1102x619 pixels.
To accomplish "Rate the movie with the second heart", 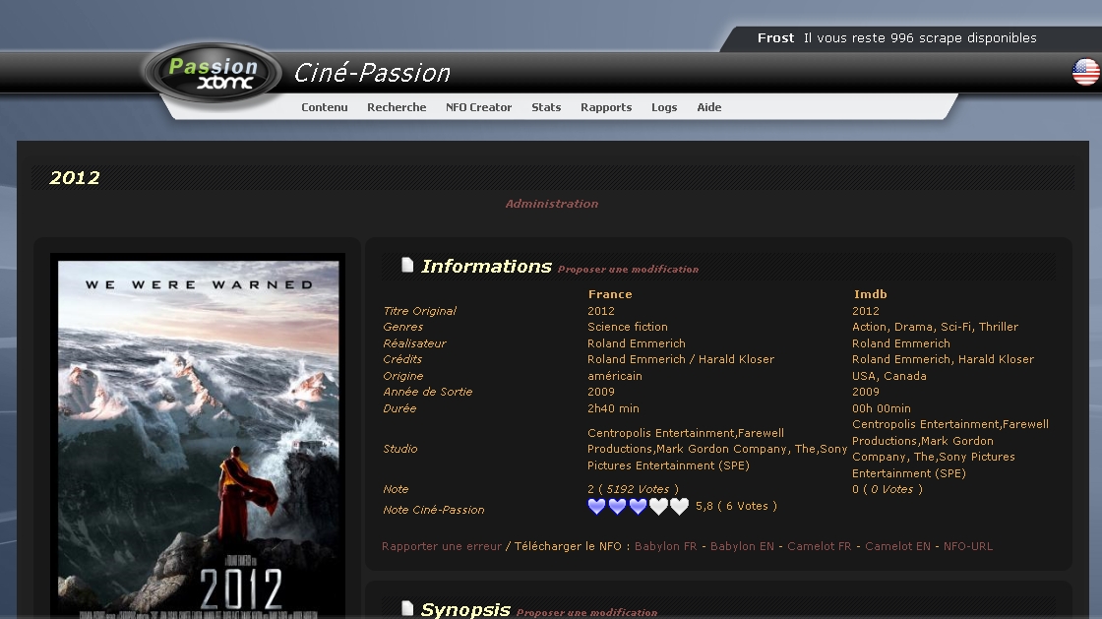I will point(617,507).
